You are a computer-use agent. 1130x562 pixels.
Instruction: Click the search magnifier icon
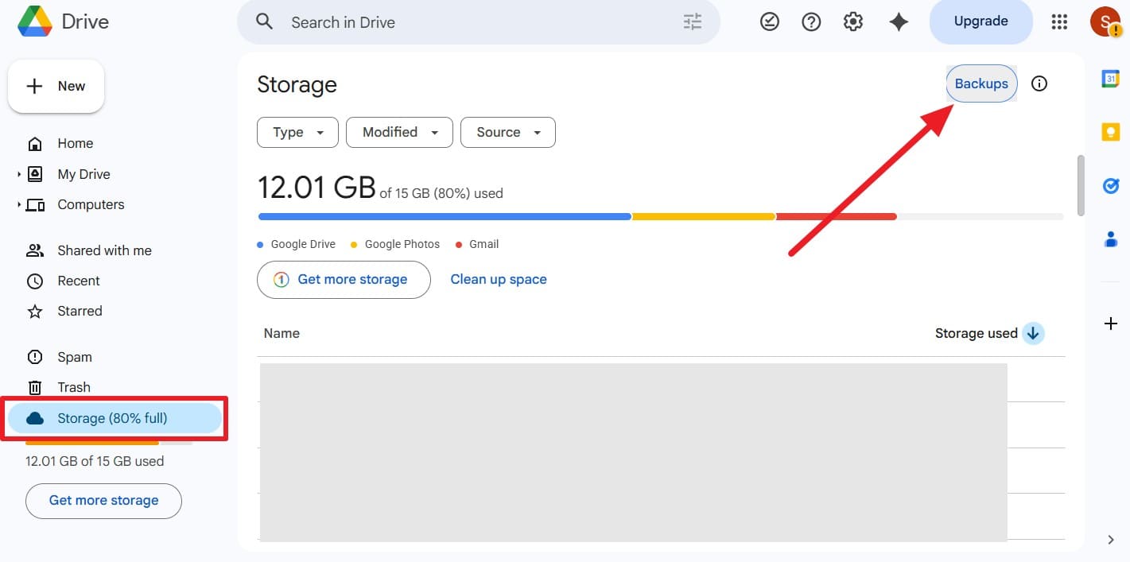click(x=264, y=21)
